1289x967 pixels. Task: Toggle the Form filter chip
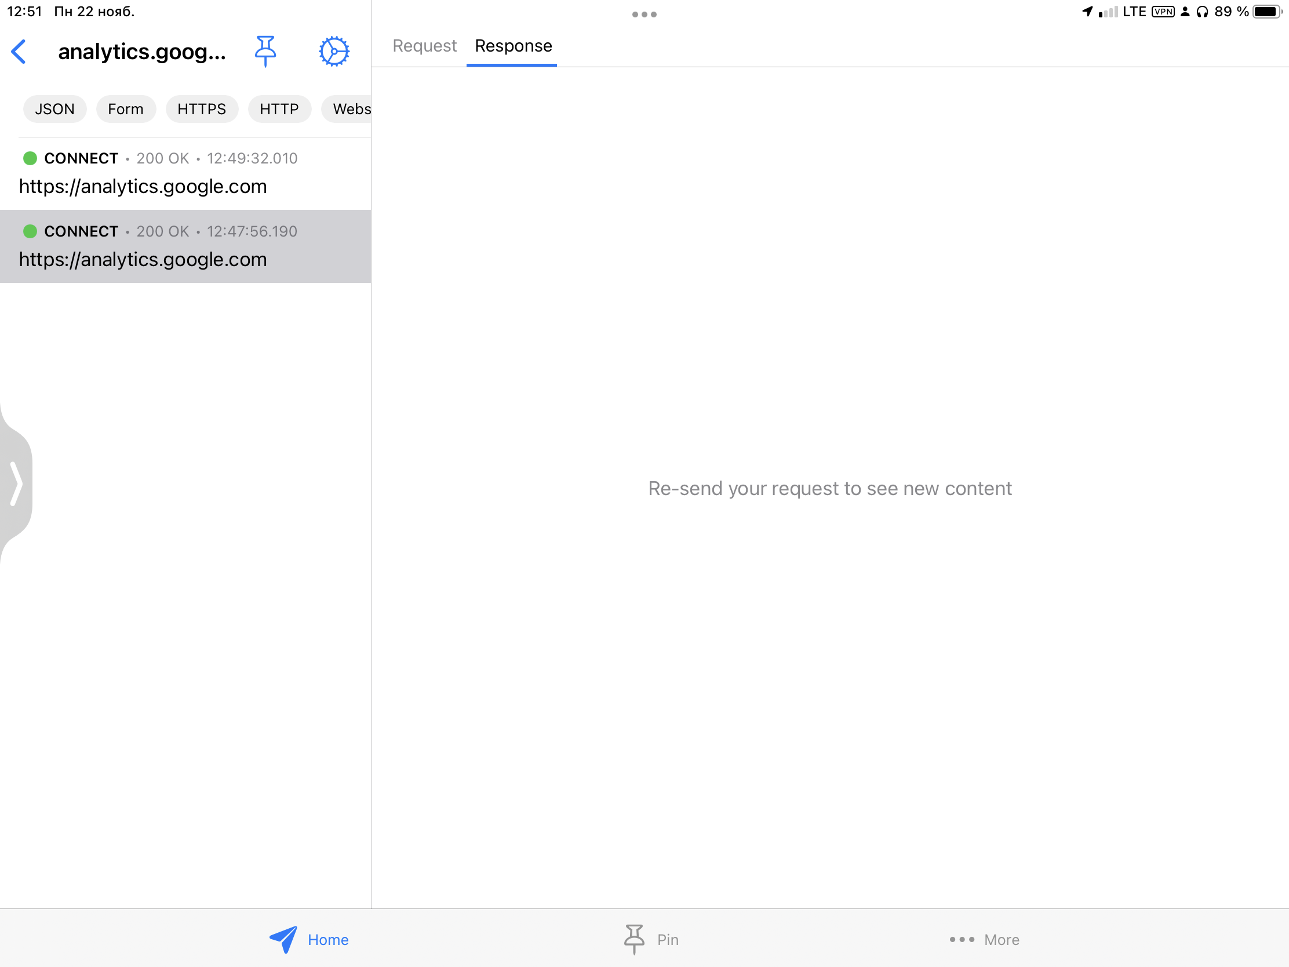[x=125, y=109]
